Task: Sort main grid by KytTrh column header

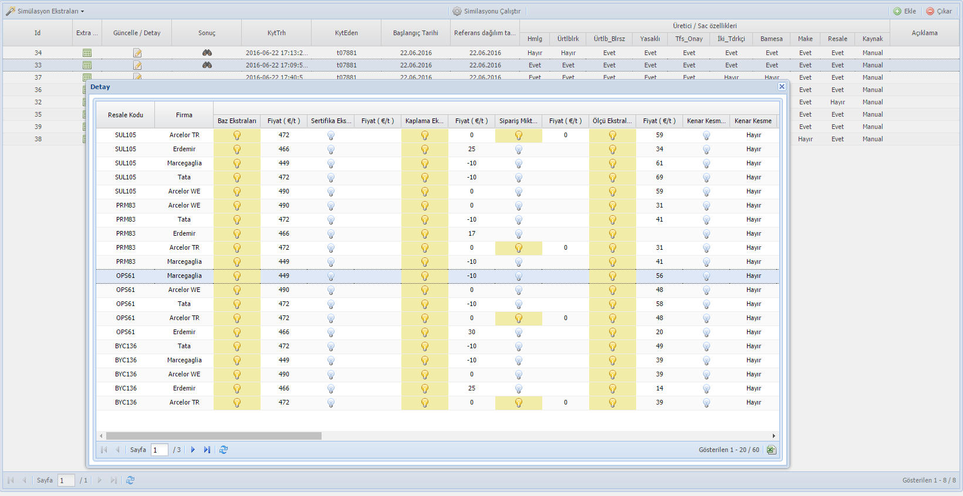Action: [276, 33]
